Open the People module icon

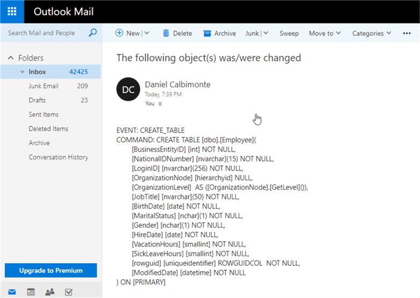(50, 292)
